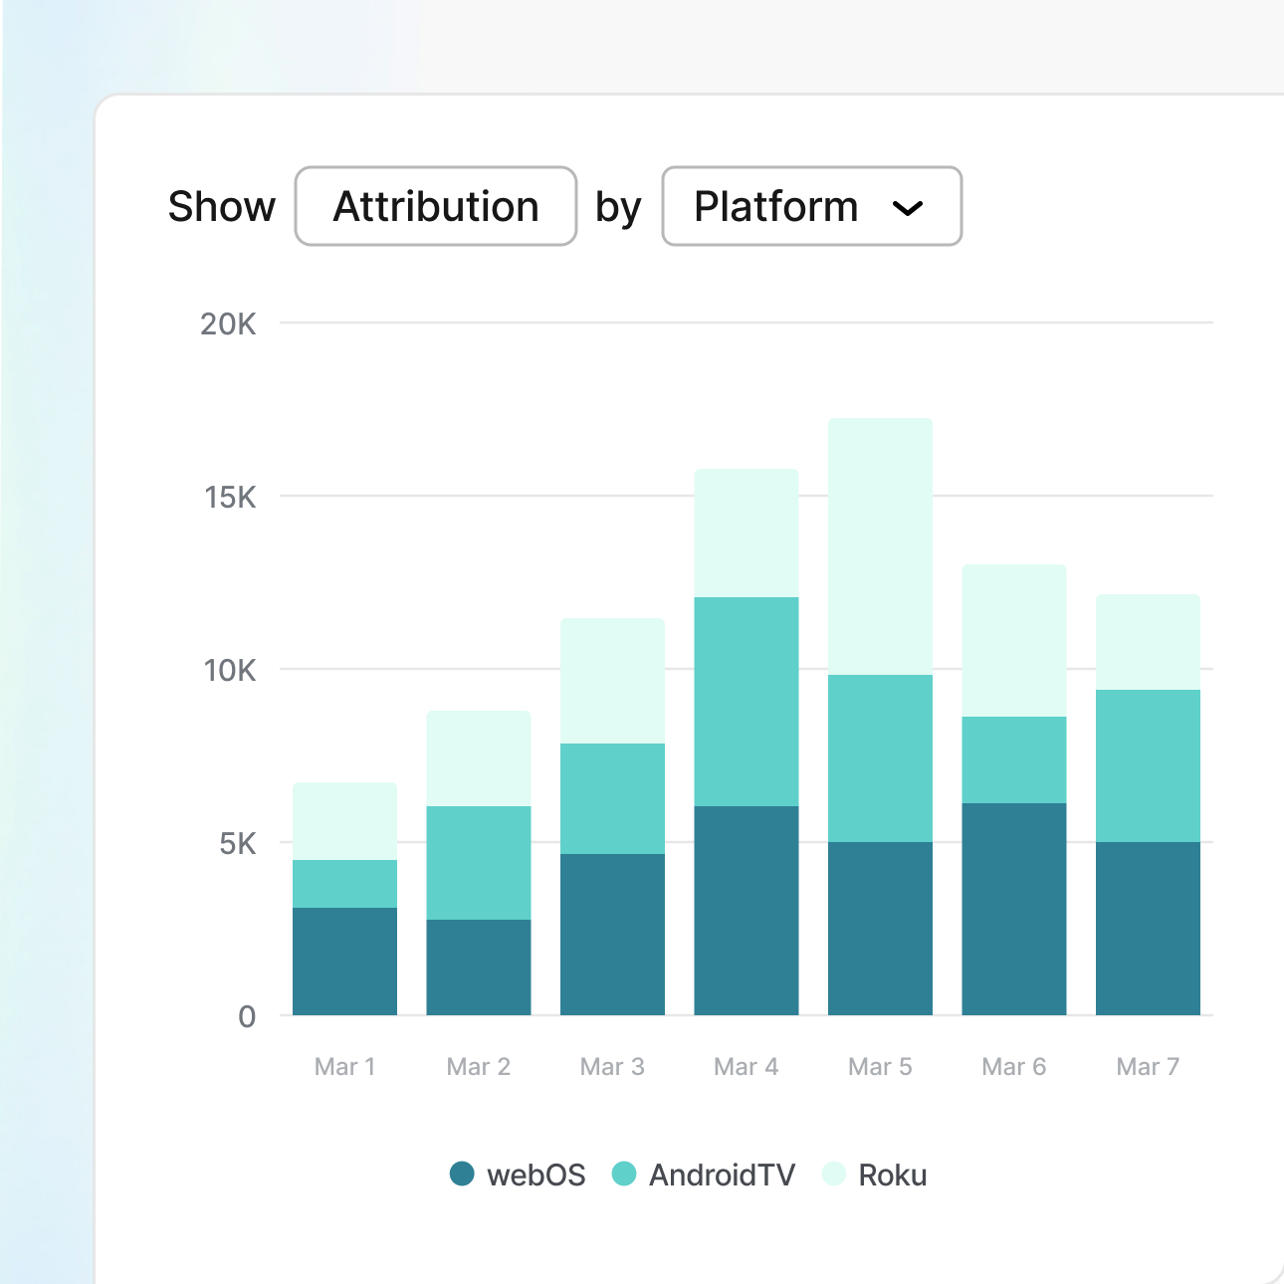Screen dimensions: 1284x1284
Task: Click the Mar 7 AndroidTV bar segment
Action: (x=1148, y=765)
